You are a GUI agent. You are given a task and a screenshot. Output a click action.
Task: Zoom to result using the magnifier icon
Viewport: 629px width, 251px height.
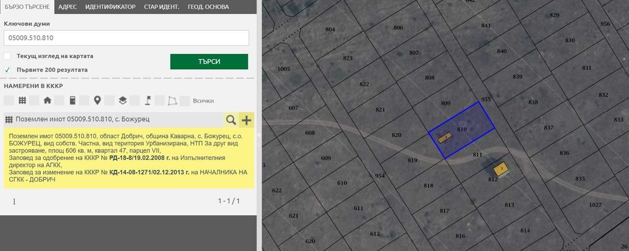[x=231, y=120]
